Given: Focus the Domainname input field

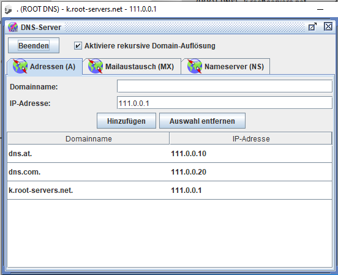Looking at the screenshot, I should 224,86.
